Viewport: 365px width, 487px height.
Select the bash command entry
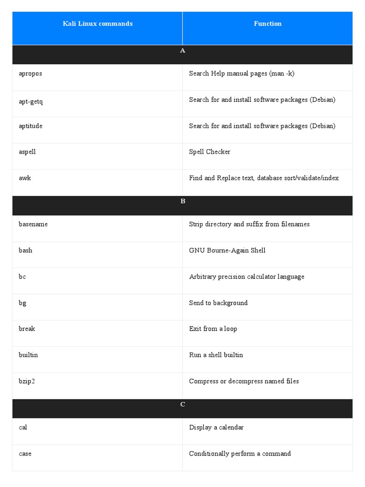(x=26, y=250)
